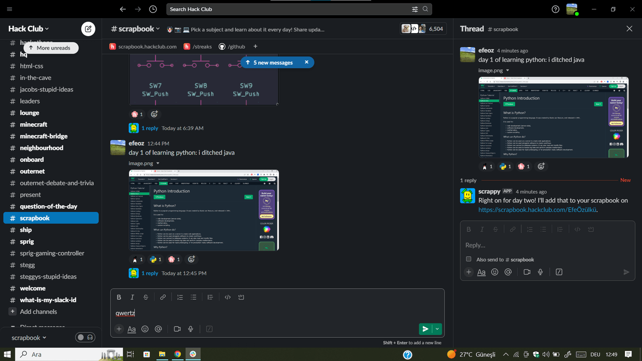Add reaction to the SW_Push schematic message
This screenshot has width=642, height=361.
154,114
